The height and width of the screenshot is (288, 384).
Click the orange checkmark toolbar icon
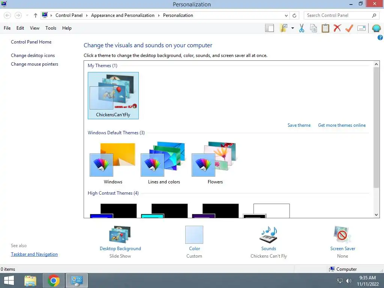349,28
